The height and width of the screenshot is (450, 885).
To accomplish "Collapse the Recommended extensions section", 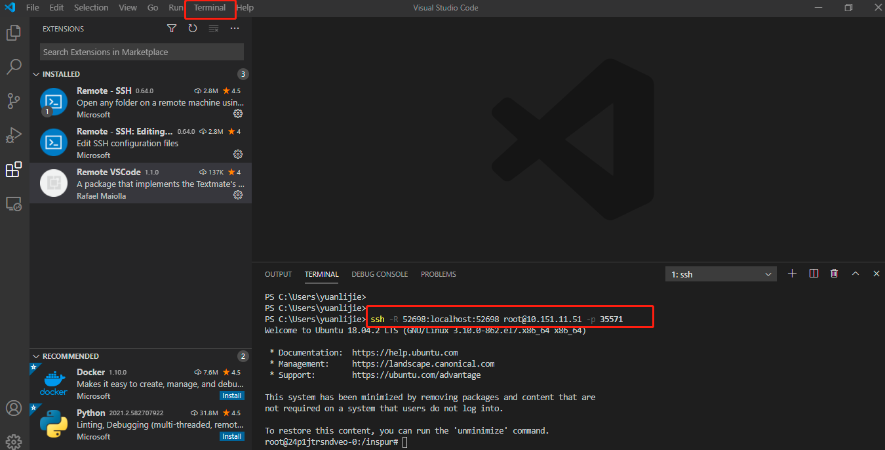I will (x=37, y=356).
